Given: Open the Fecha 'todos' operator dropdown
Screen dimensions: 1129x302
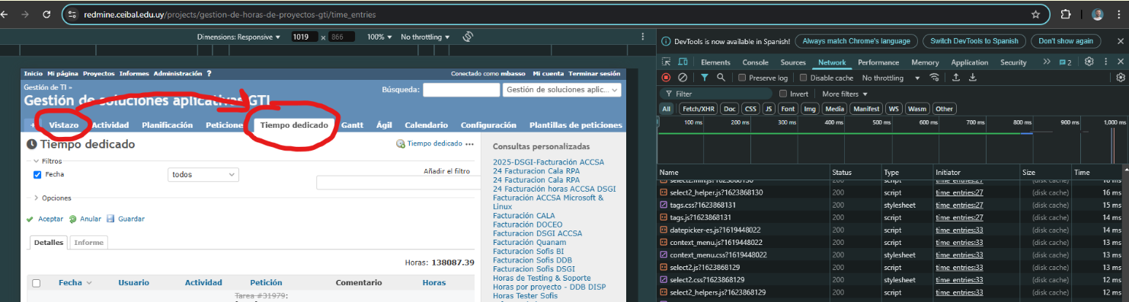Looking at the screenshot, I should (x=203, y=174).
